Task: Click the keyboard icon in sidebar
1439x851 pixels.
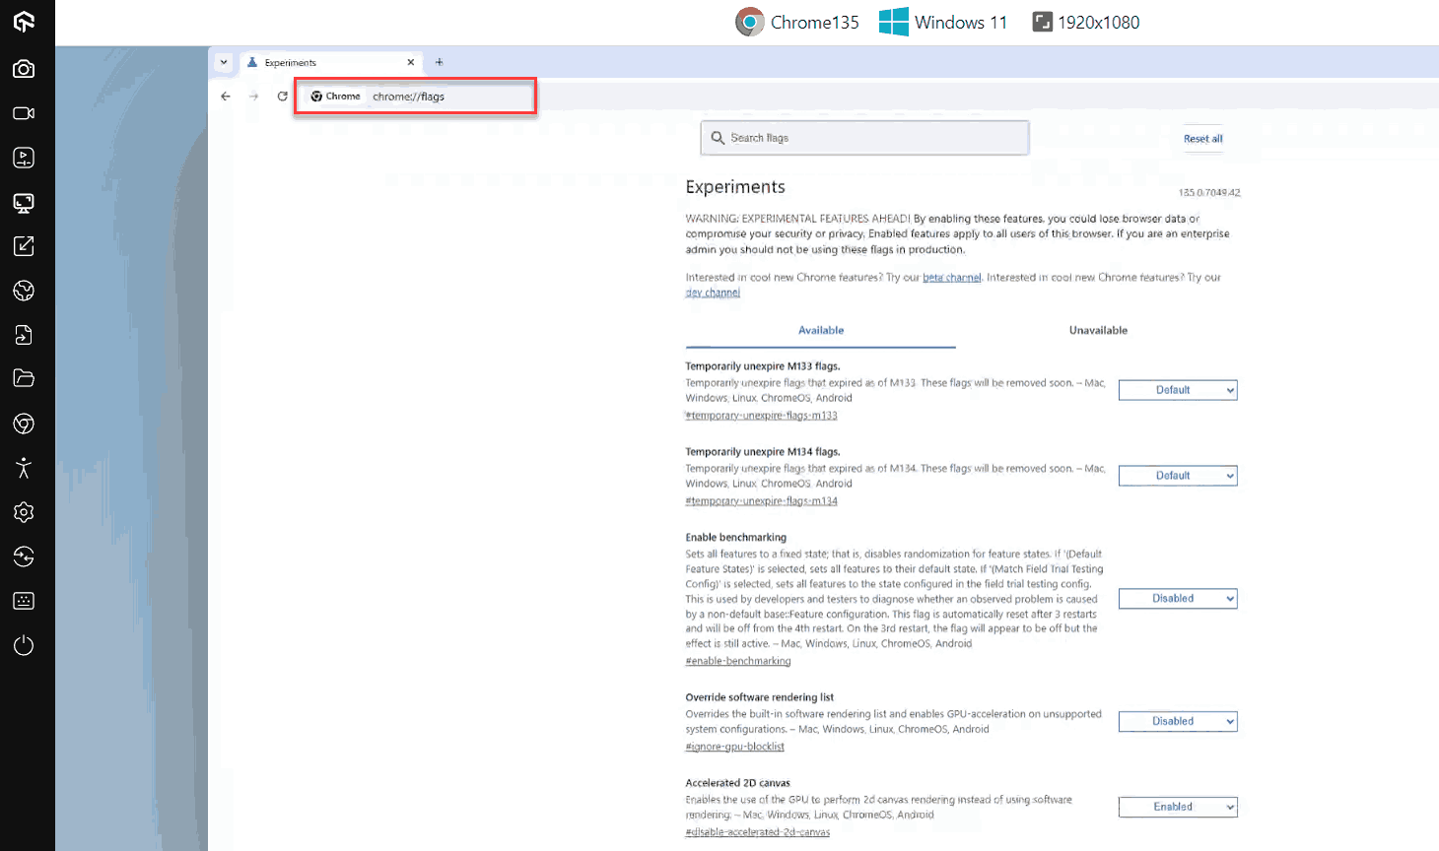Action: tap(24, 601)
